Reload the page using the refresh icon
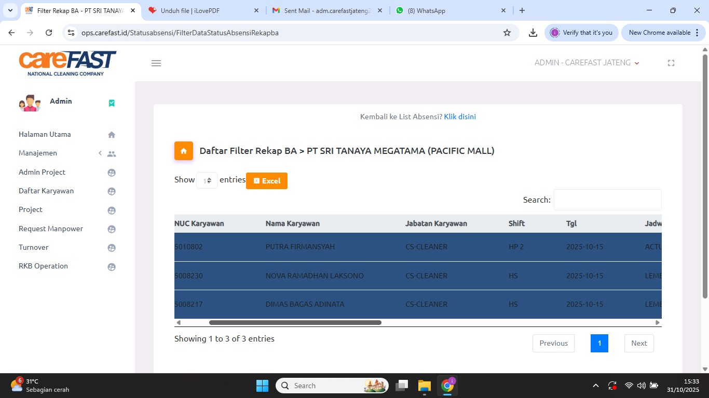Screen dimensions: 709x398 (x=49, y=33)
